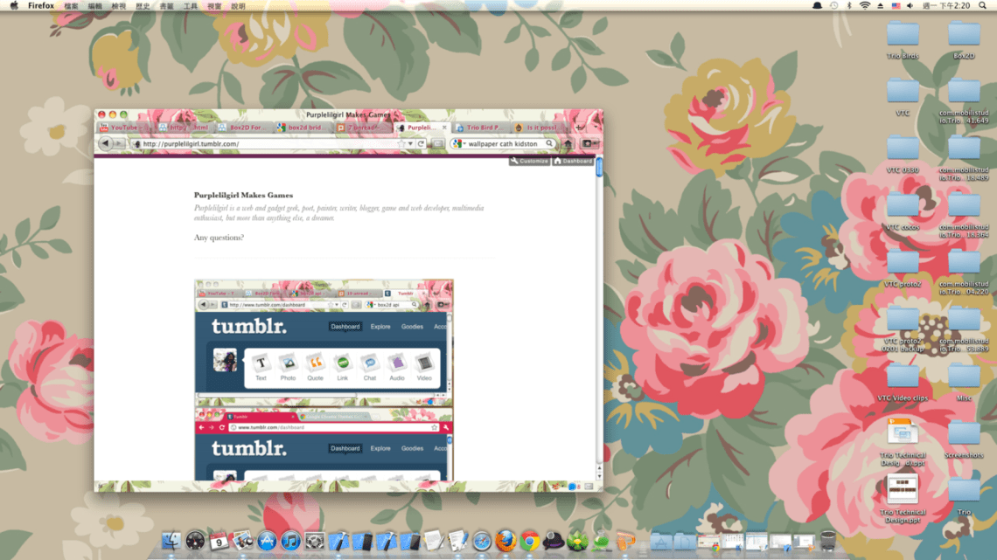Bookmark this page with the star icon
The width and height of the screenshot is (997, 560).
click(x=402, y=144)
